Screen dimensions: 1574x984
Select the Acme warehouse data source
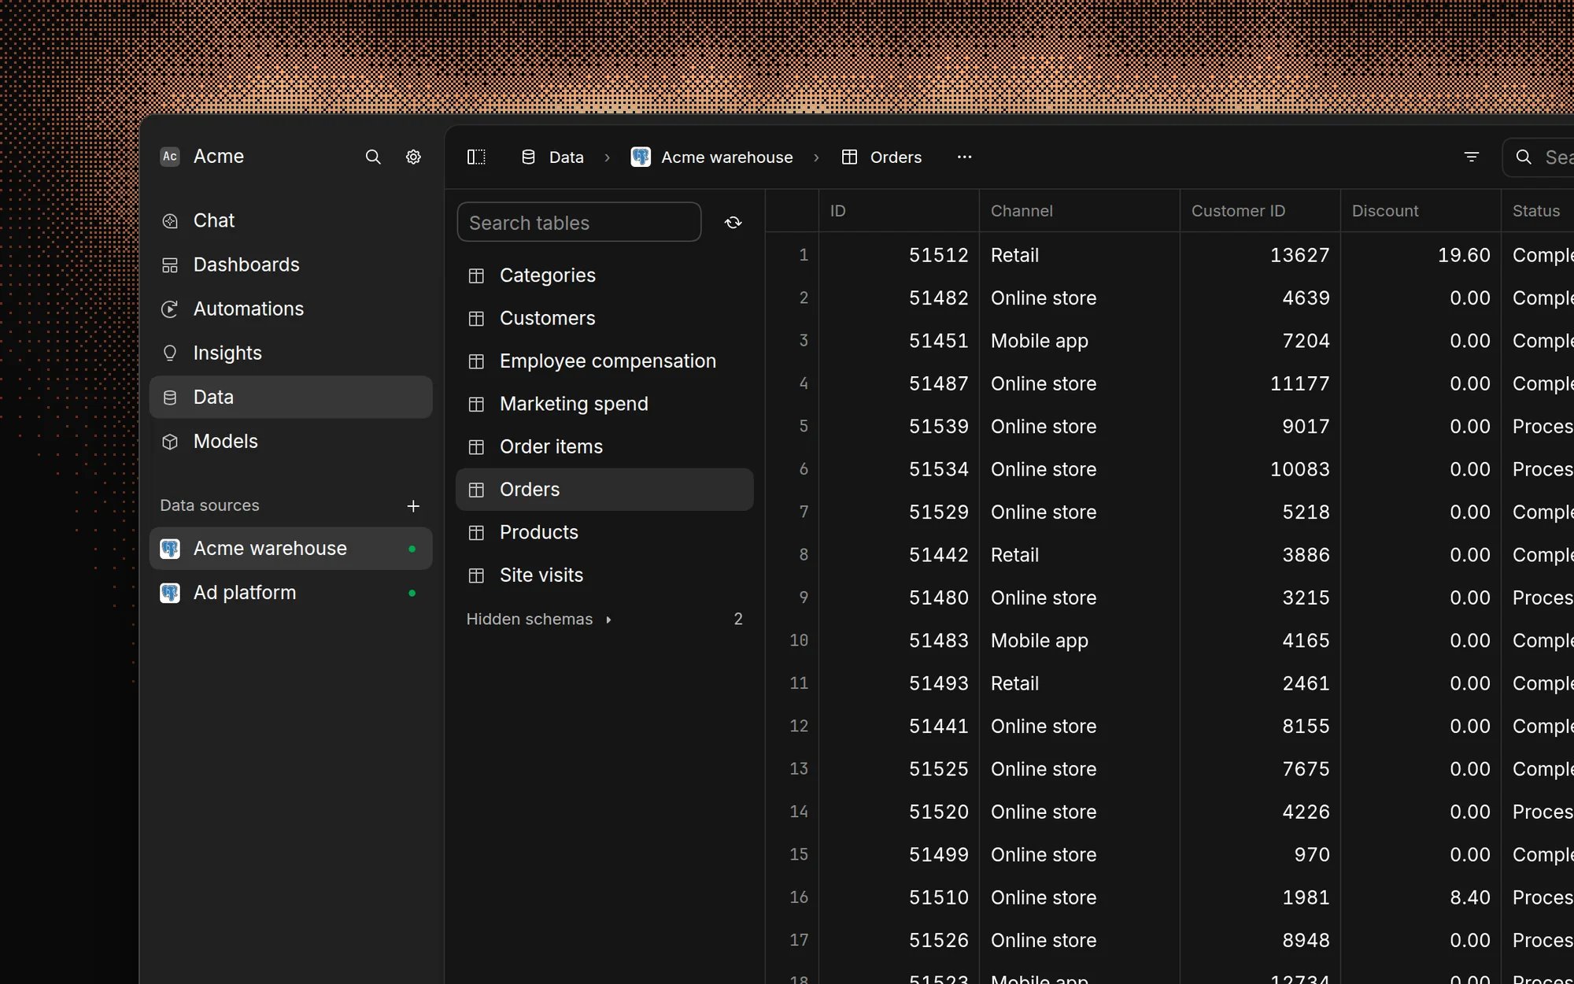coord(290,549)
